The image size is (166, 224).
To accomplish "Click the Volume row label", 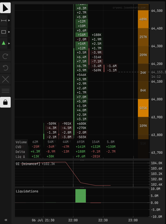I will point(21,142).
